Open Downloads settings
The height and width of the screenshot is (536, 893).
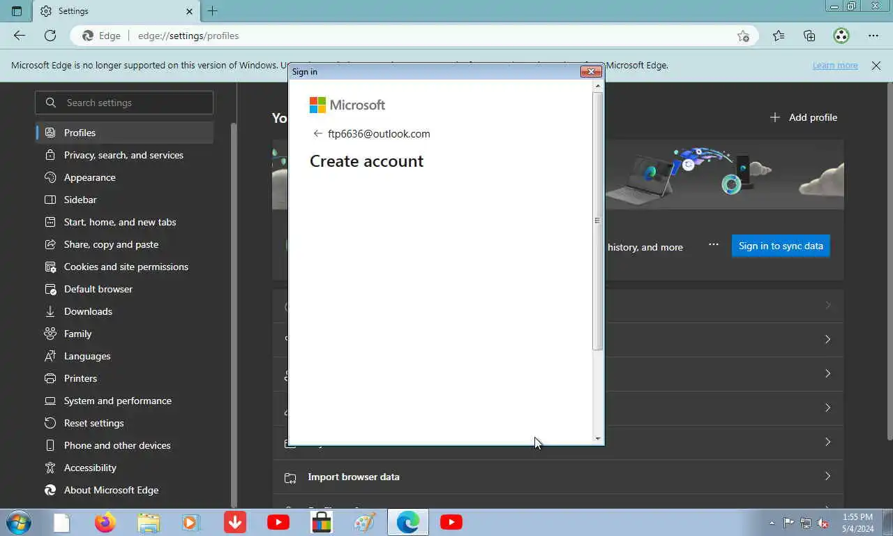point(124,311)
